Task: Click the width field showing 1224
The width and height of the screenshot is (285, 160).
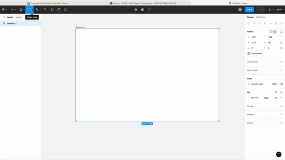Action: click(254, 43)
